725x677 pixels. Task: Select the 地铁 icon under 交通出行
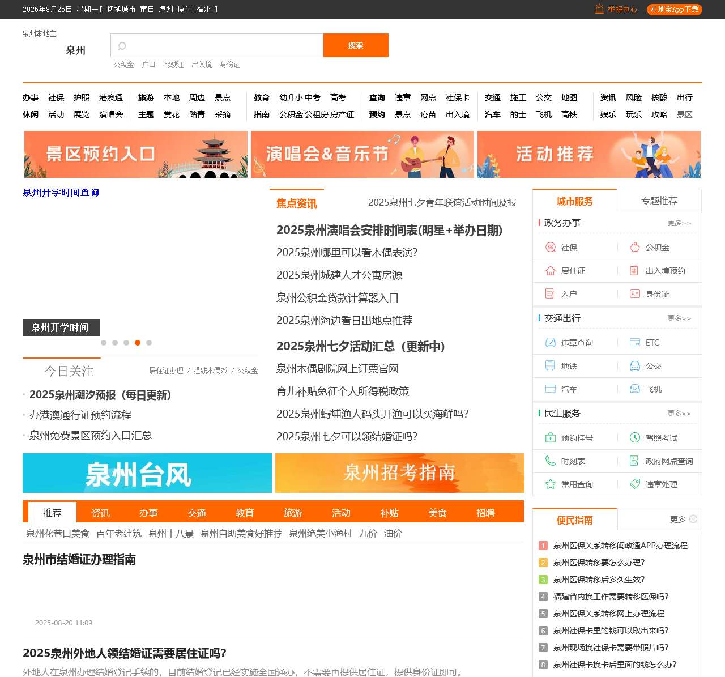coord(550,366)
